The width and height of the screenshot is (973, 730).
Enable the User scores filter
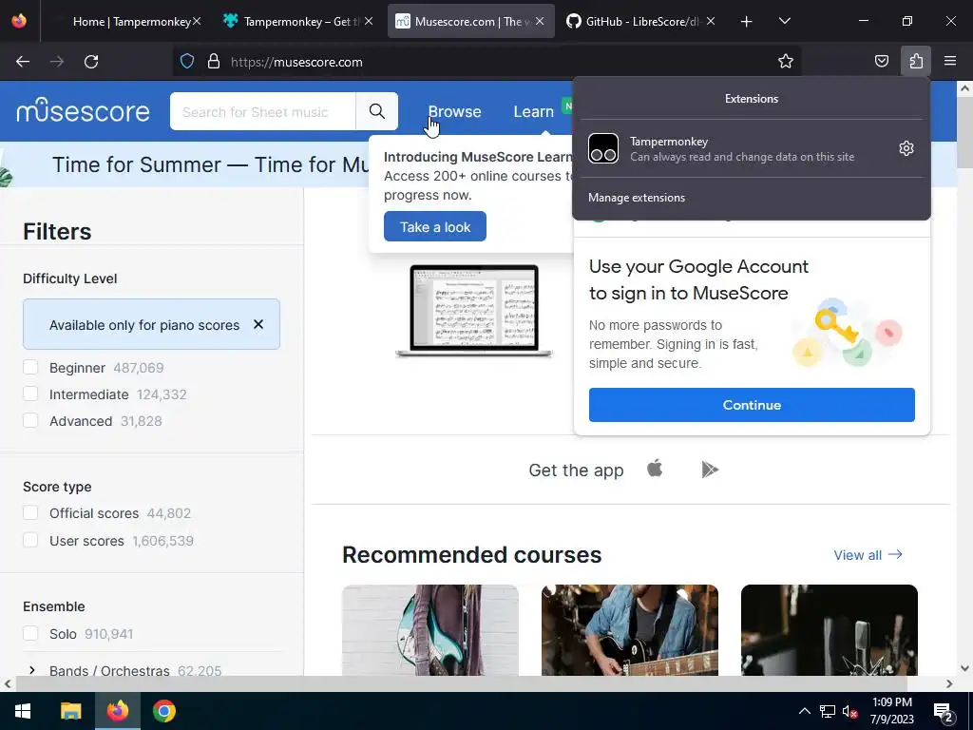tap(30, 540)
